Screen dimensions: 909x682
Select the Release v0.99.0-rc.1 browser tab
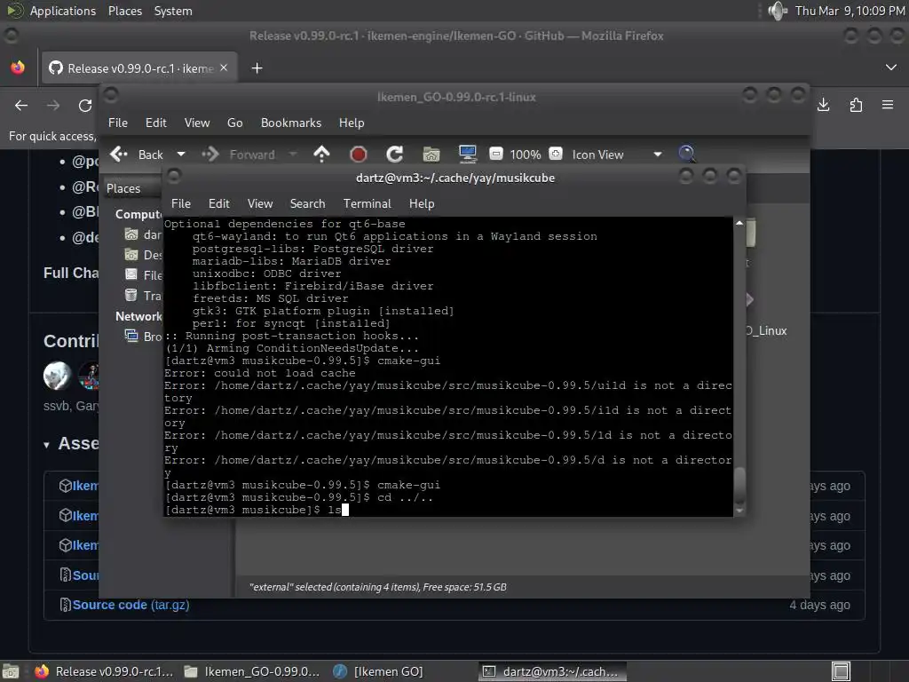coord(139,67)
